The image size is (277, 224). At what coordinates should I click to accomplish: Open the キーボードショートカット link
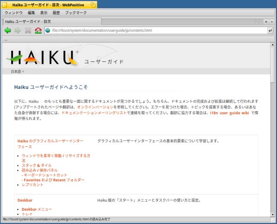[x=45, y=175]
